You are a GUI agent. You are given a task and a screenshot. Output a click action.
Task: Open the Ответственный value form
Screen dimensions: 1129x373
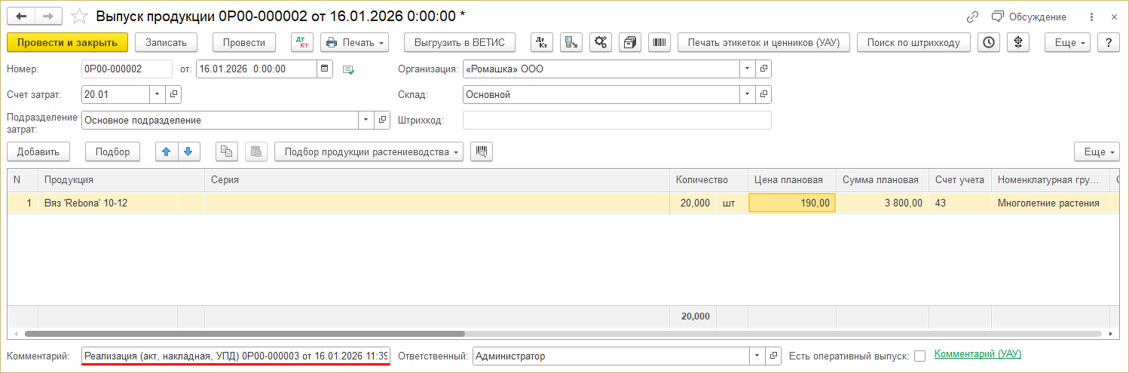pos(774,356)
